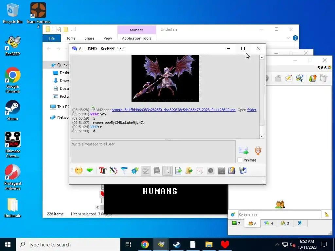
Task: Open chat settings blue gears icon
Action: click(135, 171)
